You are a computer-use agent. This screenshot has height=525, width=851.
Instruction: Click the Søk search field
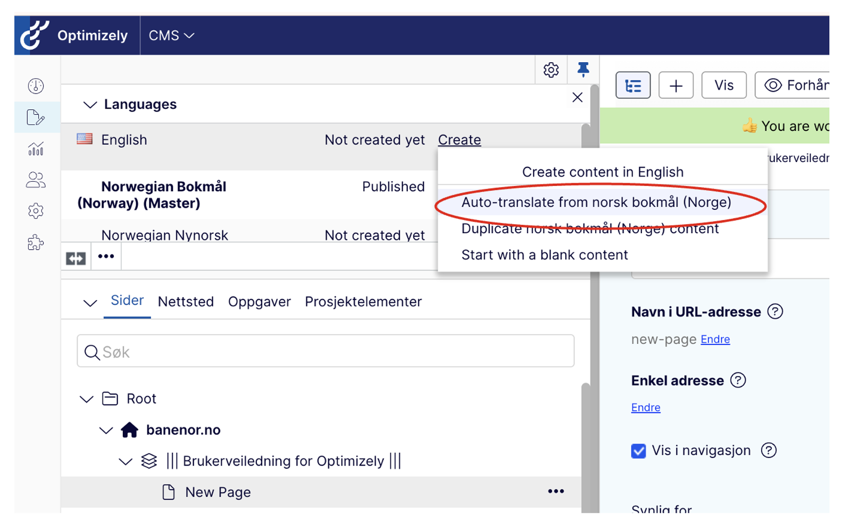point(326,351)
